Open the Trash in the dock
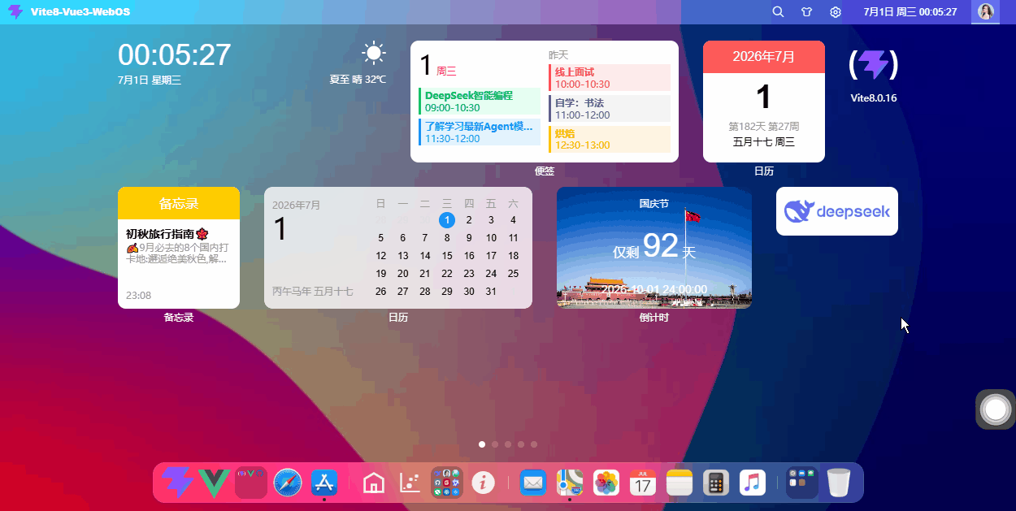This screenshot has height=511, width=1016. pos(839,483)
